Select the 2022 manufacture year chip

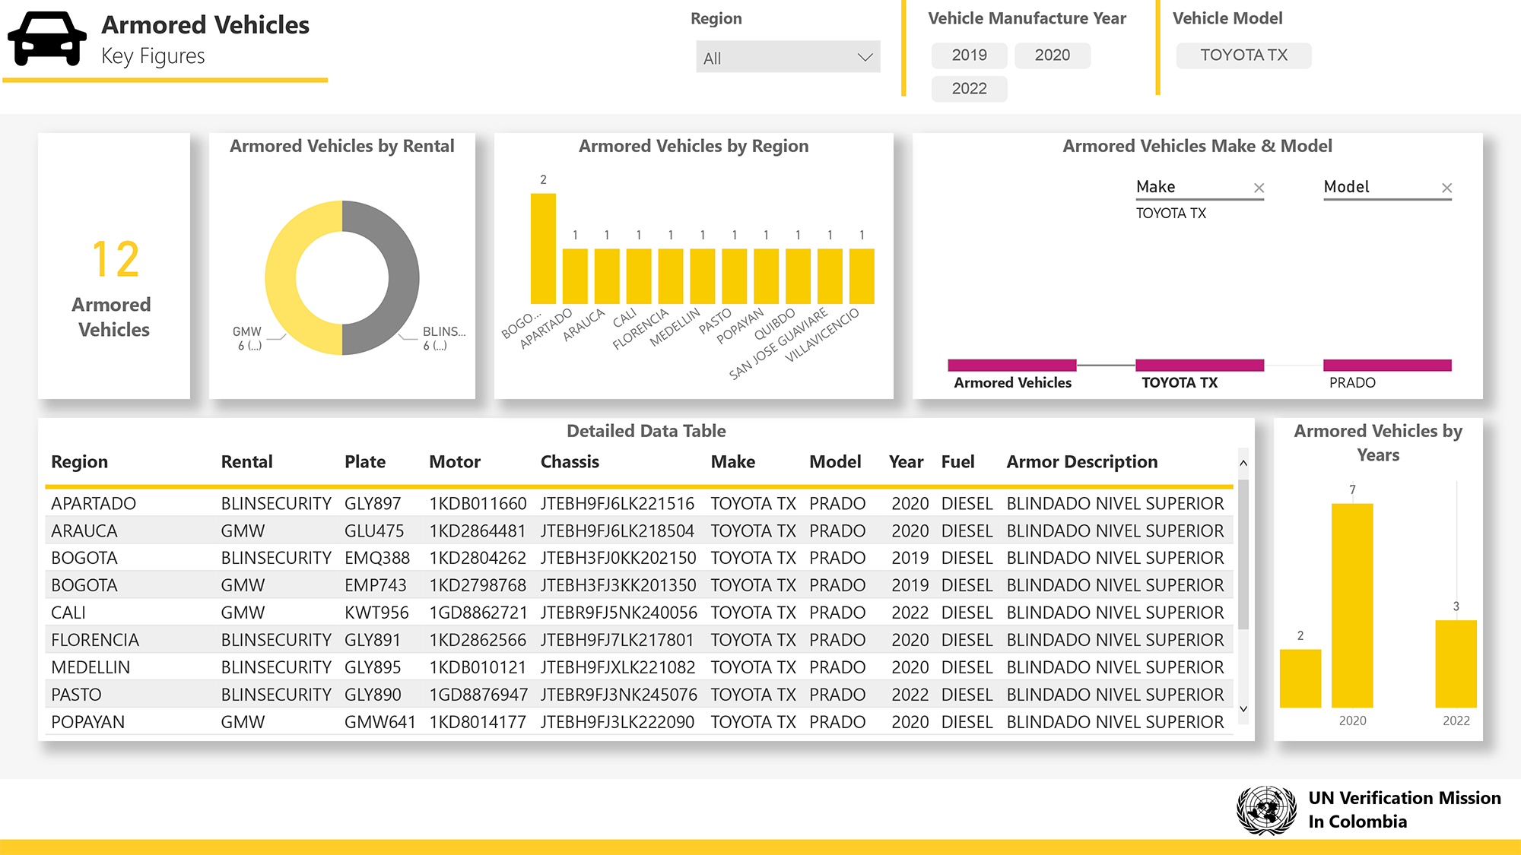(x=969, y=89)
